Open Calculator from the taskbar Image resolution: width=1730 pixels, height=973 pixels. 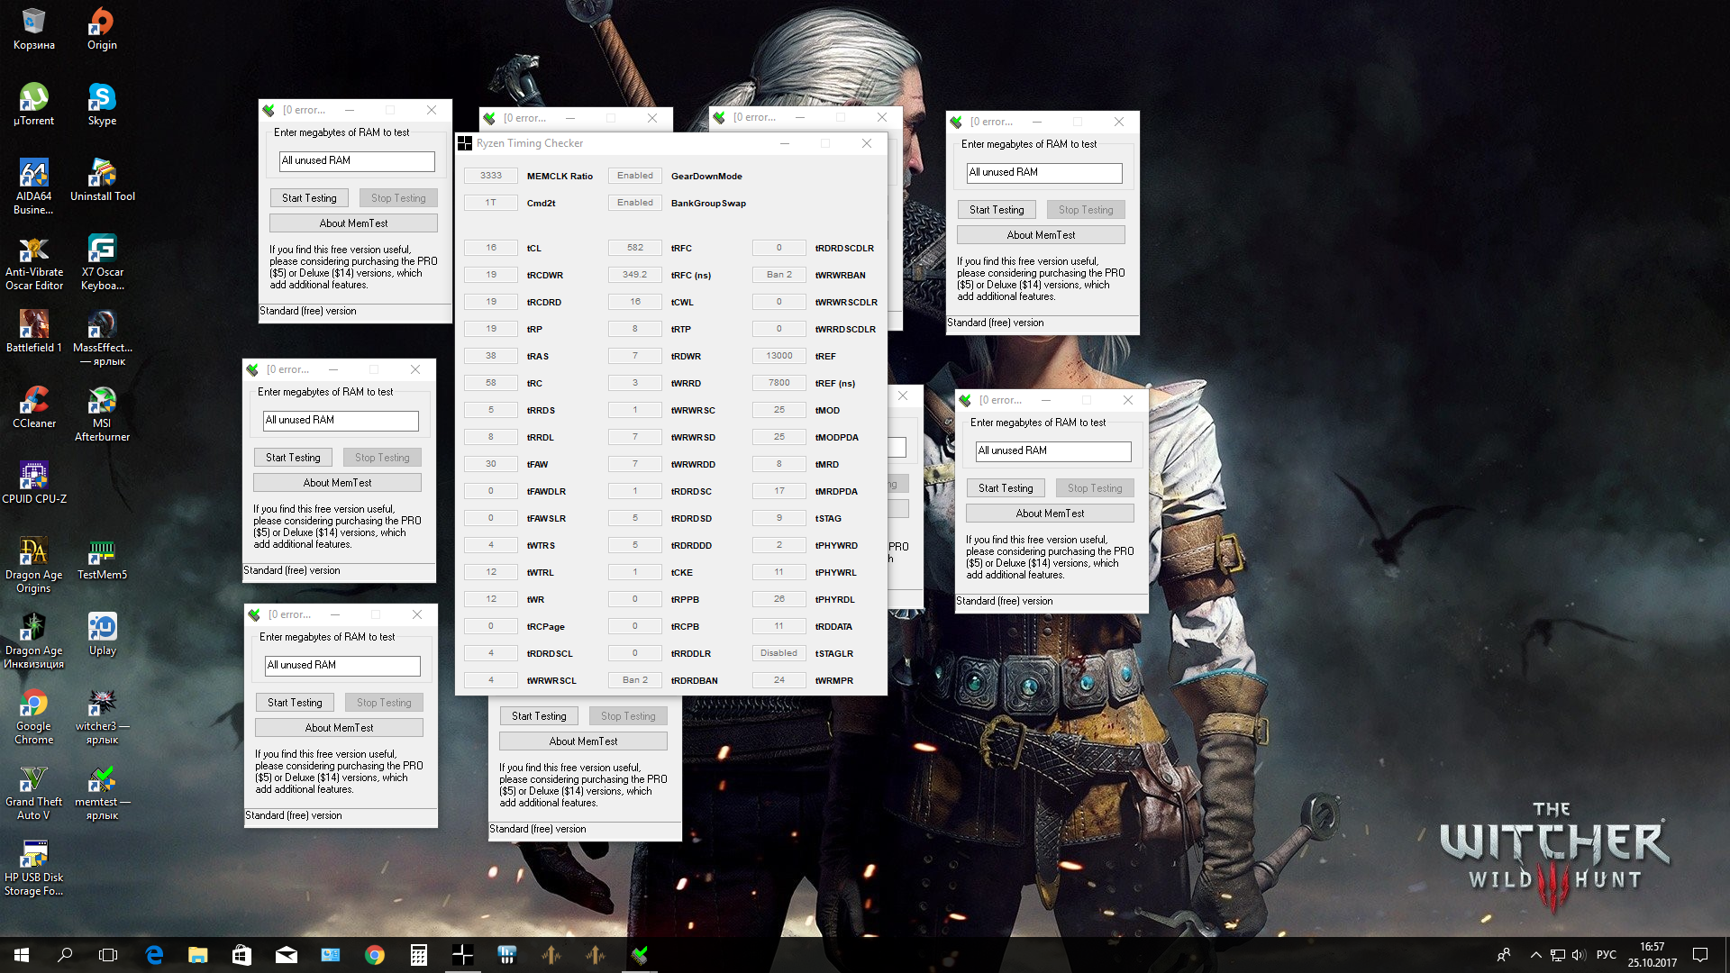(x=418, y=955)
